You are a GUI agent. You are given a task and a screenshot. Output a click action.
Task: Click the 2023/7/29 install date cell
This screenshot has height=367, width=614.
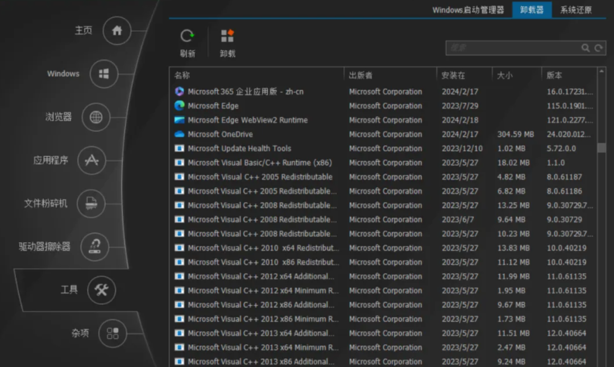point(460,106)
